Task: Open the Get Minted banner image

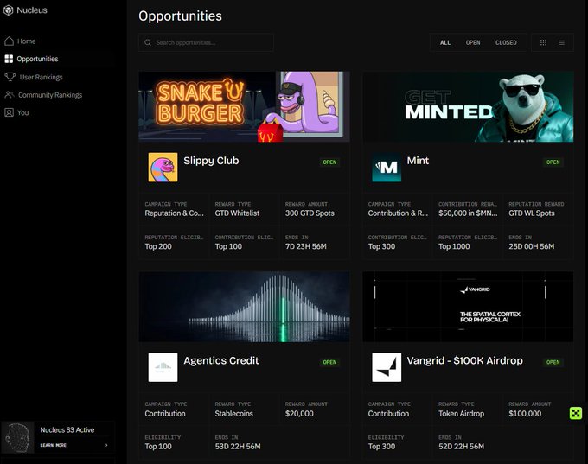Action: pos(468,107)
